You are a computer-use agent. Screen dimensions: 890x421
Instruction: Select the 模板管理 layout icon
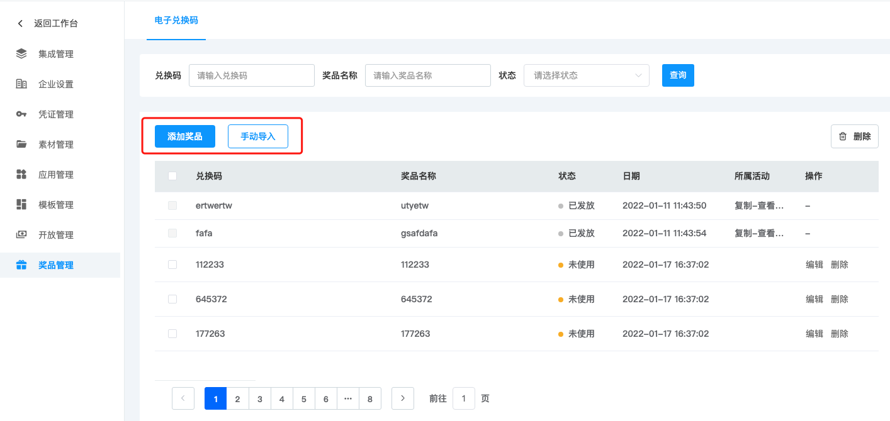(21, 205)
